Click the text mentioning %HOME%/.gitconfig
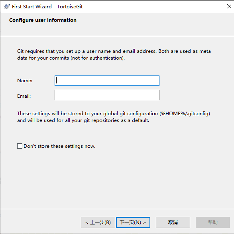This screenshot has height=234, width=234. (x=114, y=117)
